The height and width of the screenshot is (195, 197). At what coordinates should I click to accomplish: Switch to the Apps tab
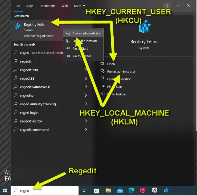(x=30, y=6)
